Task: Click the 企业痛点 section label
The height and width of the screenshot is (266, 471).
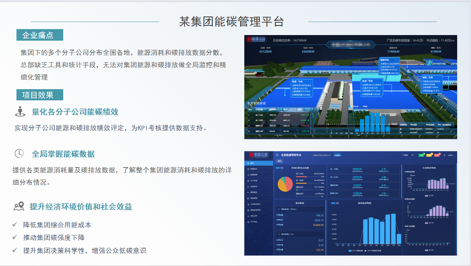Action: [x=40, y=35]
